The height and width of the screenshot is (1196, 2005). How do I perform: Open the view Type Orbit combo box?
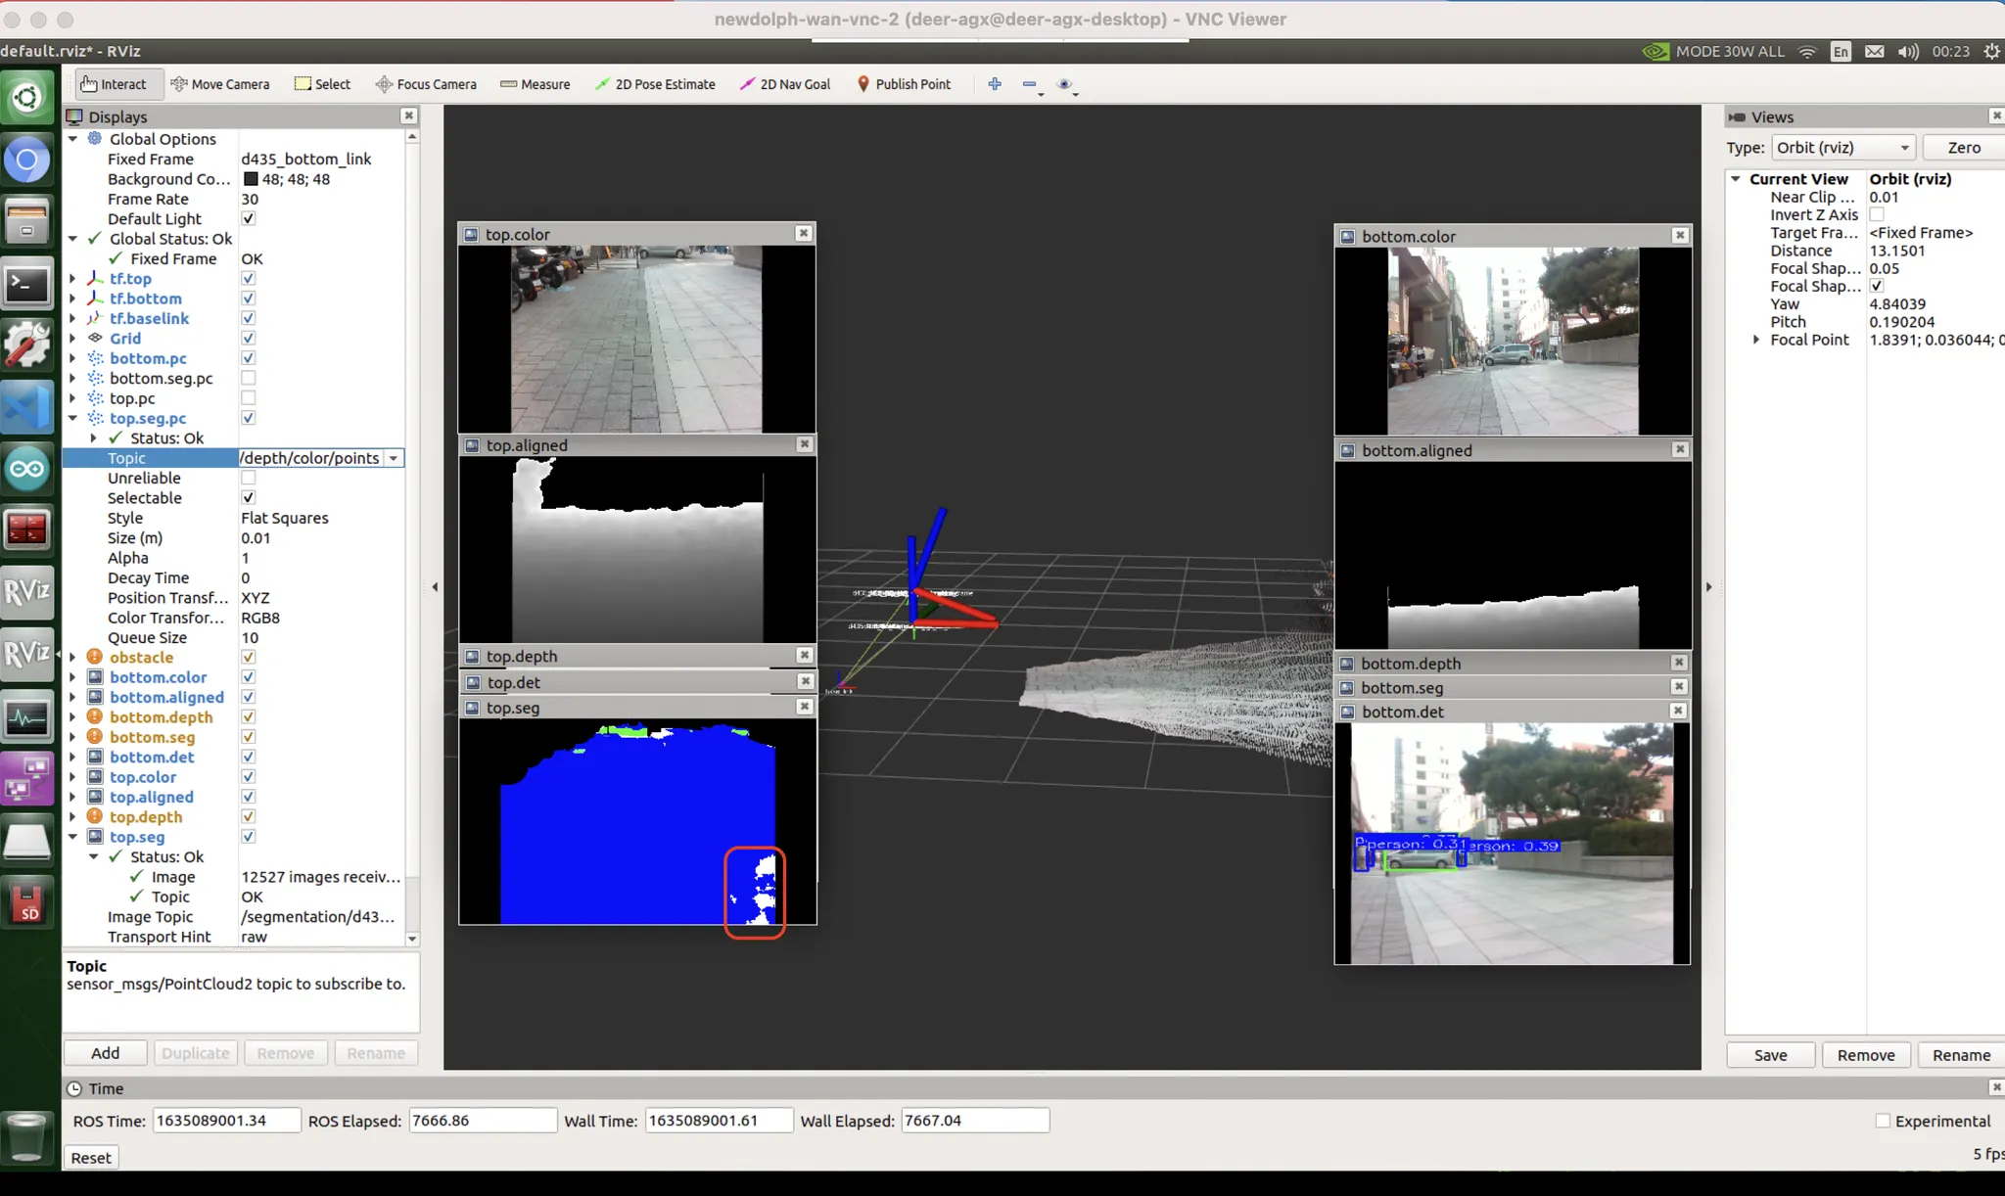point(1842,148)
